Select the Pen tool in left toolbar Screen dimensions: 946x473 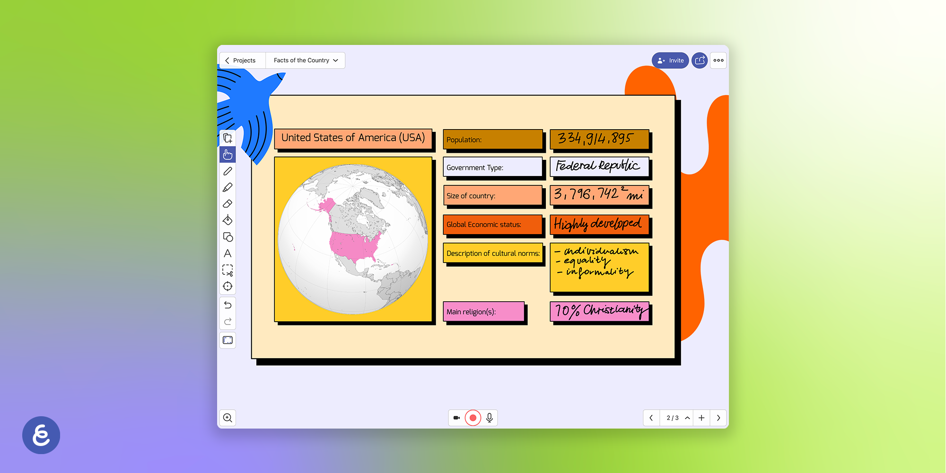(x=228, y=171)
